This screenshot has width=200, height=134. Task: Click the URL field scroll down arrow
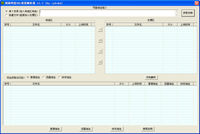(x=177, y=15)
